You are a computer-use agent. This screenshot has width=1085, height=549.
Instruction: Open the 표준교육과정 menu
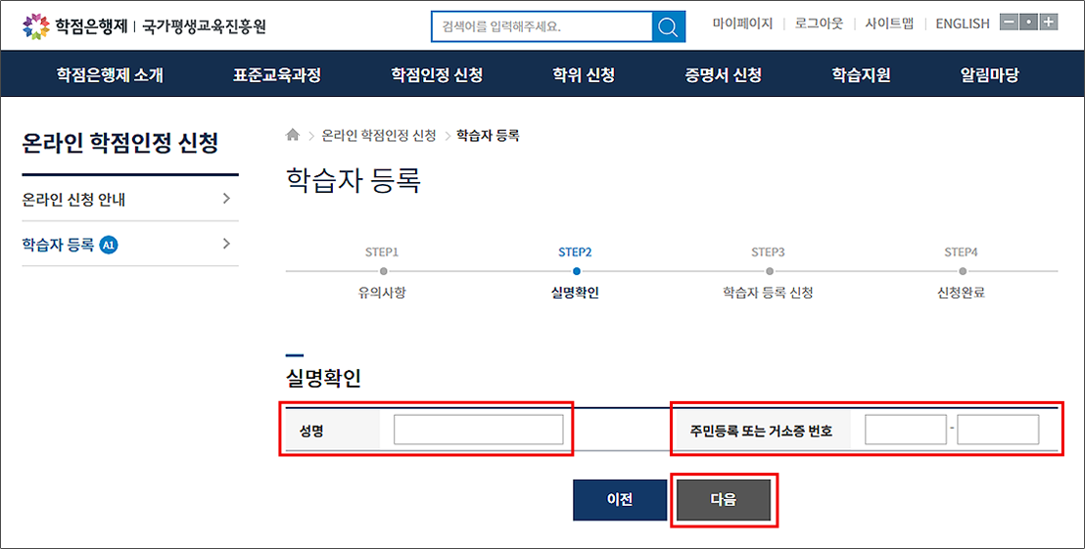pyautogui.click(x=276, y=74)
